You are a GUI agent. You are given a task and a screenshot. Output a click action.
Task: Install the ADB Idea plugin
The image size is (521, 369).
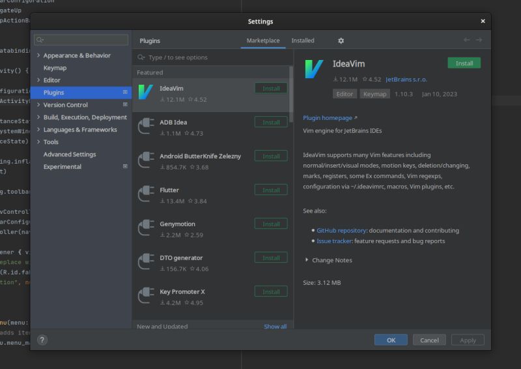point(271,122)
